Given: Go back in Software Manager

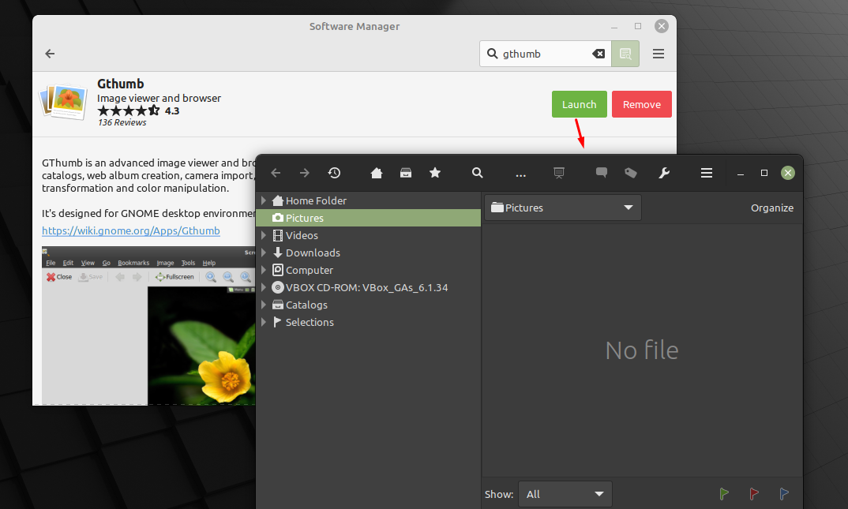Looking at the screenshot, I should (x=50, y=54).
